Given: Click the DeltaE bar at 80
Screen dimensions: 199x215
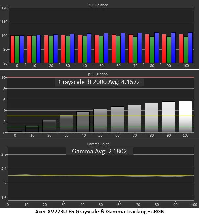Looking at the screenshot, I should point(151,118).
